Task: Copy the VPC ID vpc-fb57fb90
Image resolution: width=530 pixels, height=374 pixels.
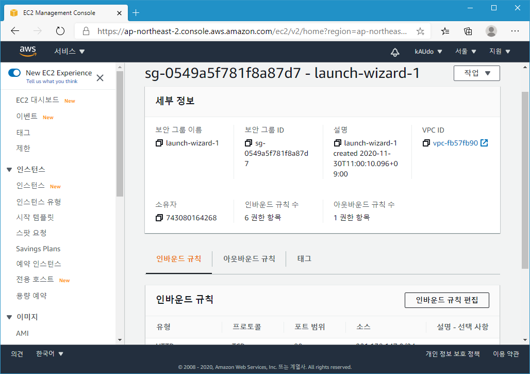Action: point(426,143)
